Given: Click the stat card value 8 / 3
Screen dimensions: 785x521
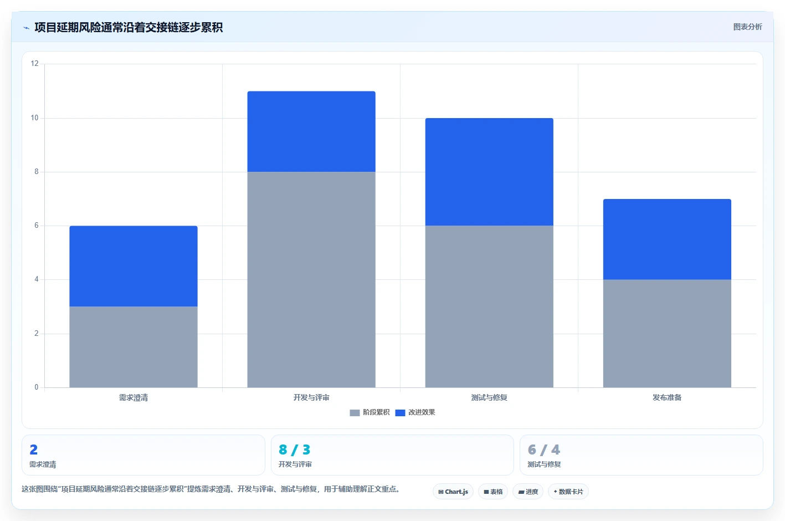Looking at the screenshot, I should (295, 450).
